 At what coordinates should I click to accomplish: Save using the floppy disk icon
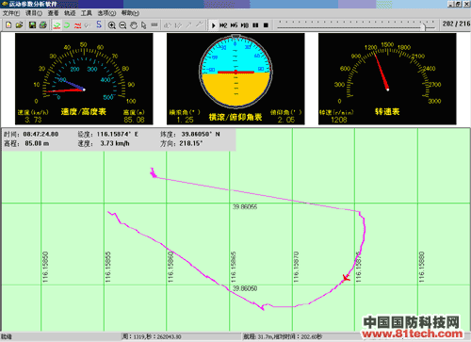tap(32, 25)
